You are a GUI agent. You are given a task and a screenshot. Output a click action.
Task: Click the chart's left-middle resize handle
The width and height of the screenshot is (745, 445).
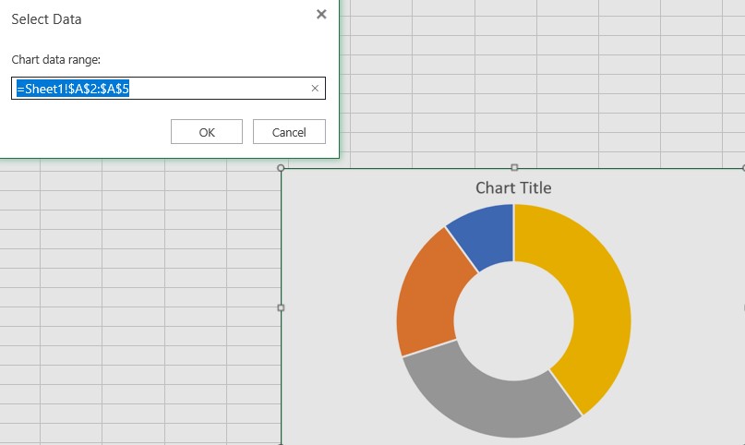pyautogui.click(x=281, y=307)
